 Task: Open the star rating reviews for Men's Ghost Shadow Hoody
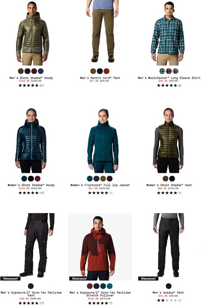(31, 85)
